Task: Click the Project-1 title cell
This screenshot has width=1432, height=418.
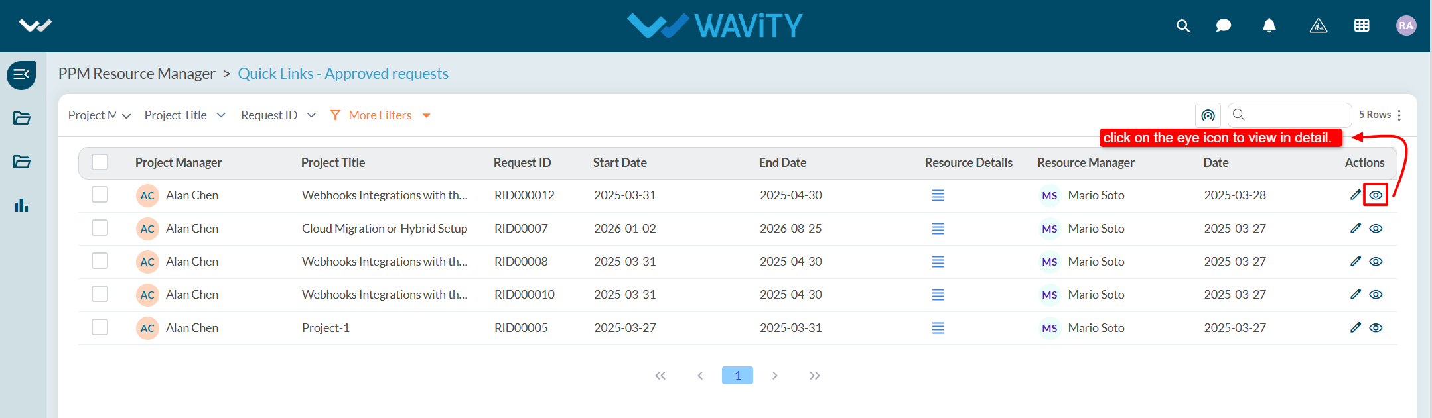Action: [326, 328]
